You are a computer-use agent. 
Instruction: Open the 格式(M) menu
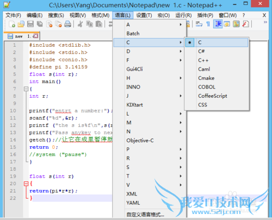point(101,15)
